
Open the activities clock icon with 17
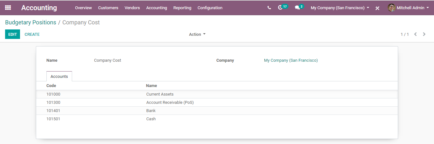pos(283,7)
